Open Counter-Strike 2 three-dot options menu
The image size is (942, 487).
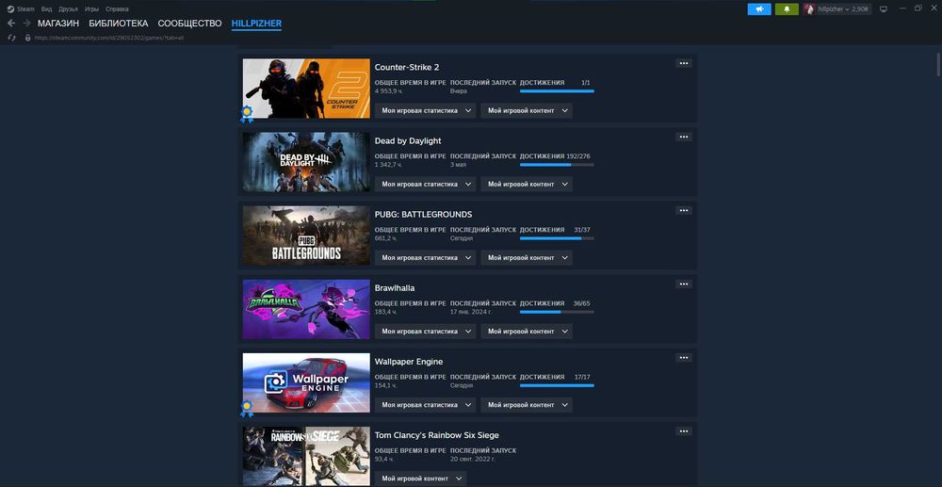(x=684, y=63)
